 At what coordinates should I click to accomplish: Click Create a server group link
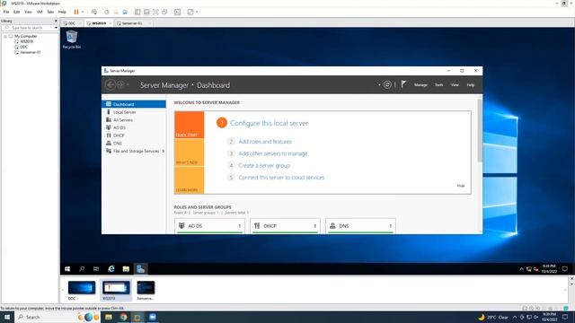tap(264, 165)
